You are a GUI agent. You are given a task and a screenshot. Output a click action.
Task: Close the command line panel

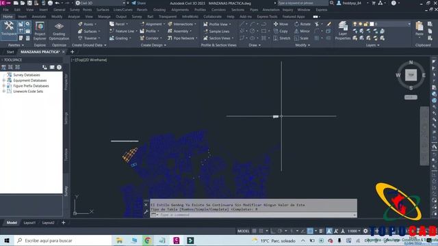pyautogui.click(x=146, y=205)
